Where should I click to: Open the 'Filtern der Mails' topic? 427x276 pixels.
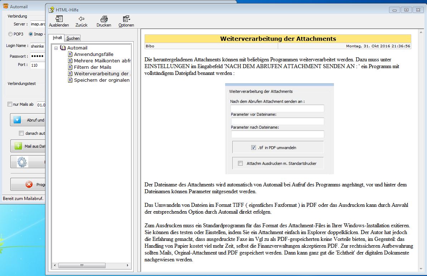click(x=92, y=67)
